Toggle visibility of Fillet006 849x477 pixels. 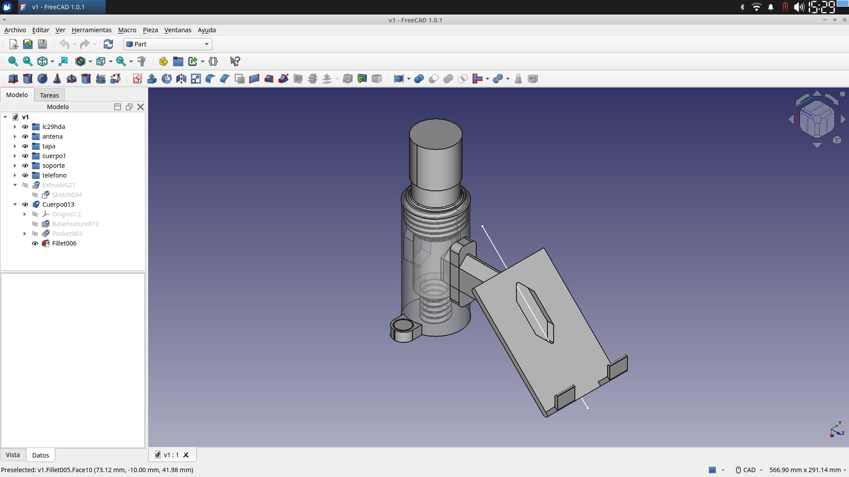click(x=35, y=243)
